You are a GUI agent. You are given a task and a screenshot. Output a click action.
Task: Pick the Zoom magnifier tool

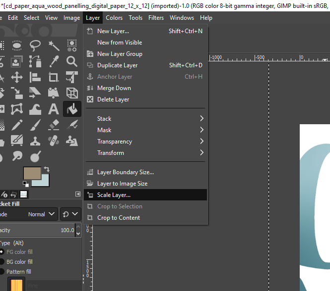pyautogui.click(x=72, y=61)
